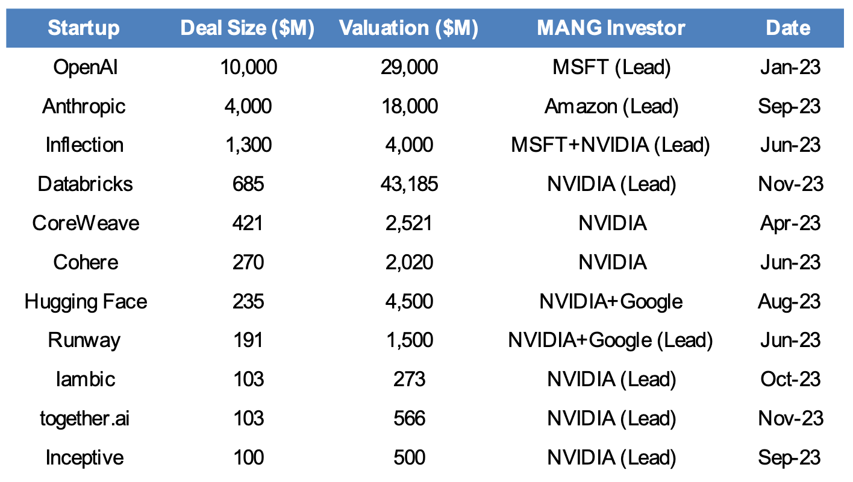Image resolution: width=853 pixels, height=482 pixels.
Task: Click the Startup column header
Action: (84, 28)
